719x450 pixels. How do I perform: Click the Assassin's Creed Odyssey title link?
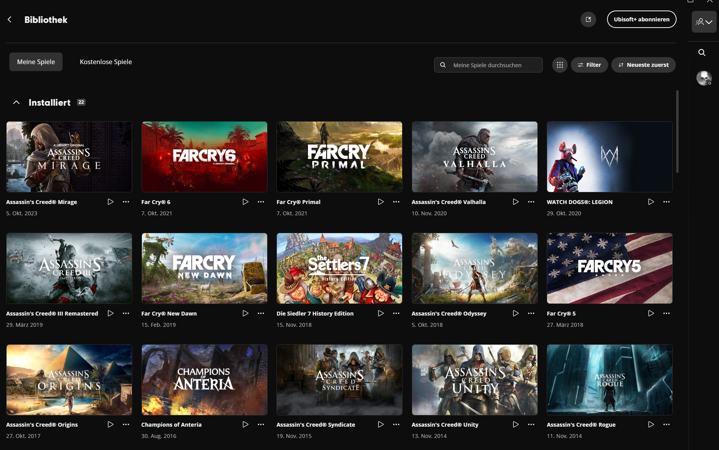(449, 314)
